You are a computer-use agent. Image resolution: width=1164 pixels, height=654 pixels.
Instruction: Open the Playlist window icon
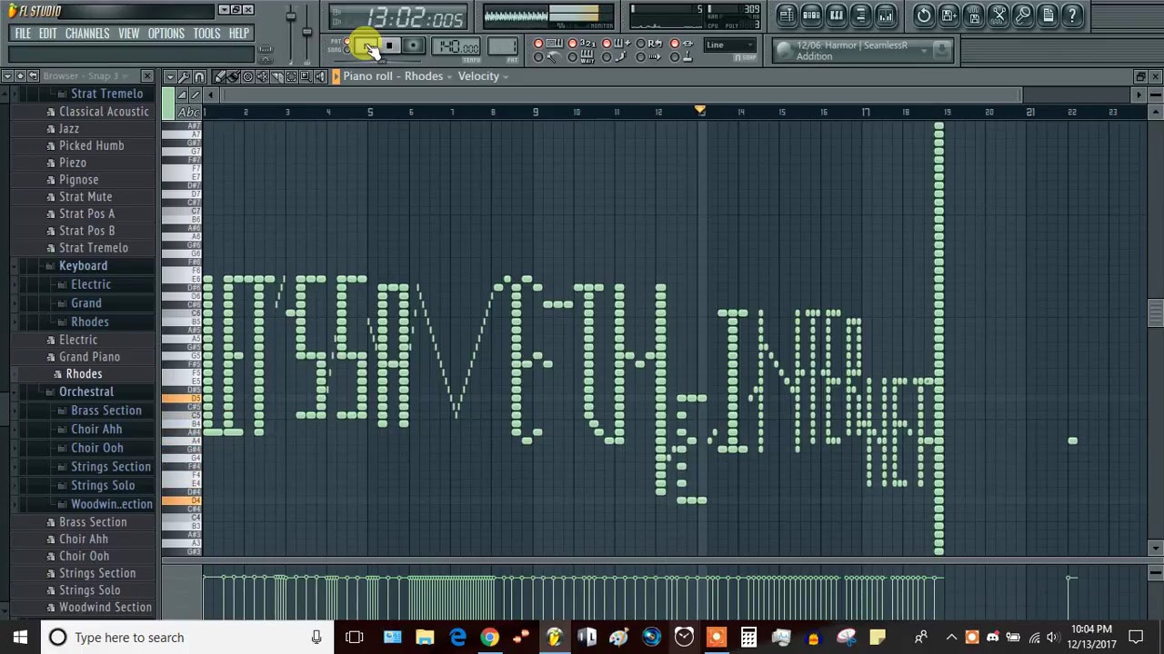tap(787, 15)
